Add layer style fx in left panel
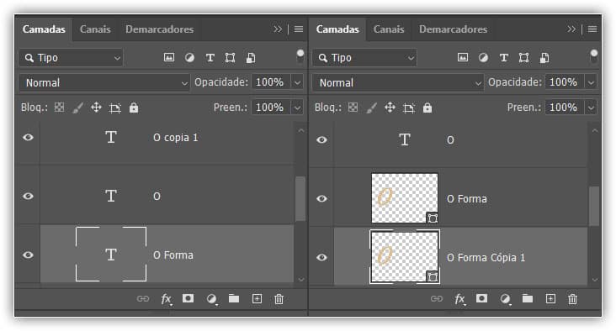616x331 pixels. pyautogui.click(x=166, y=299)
